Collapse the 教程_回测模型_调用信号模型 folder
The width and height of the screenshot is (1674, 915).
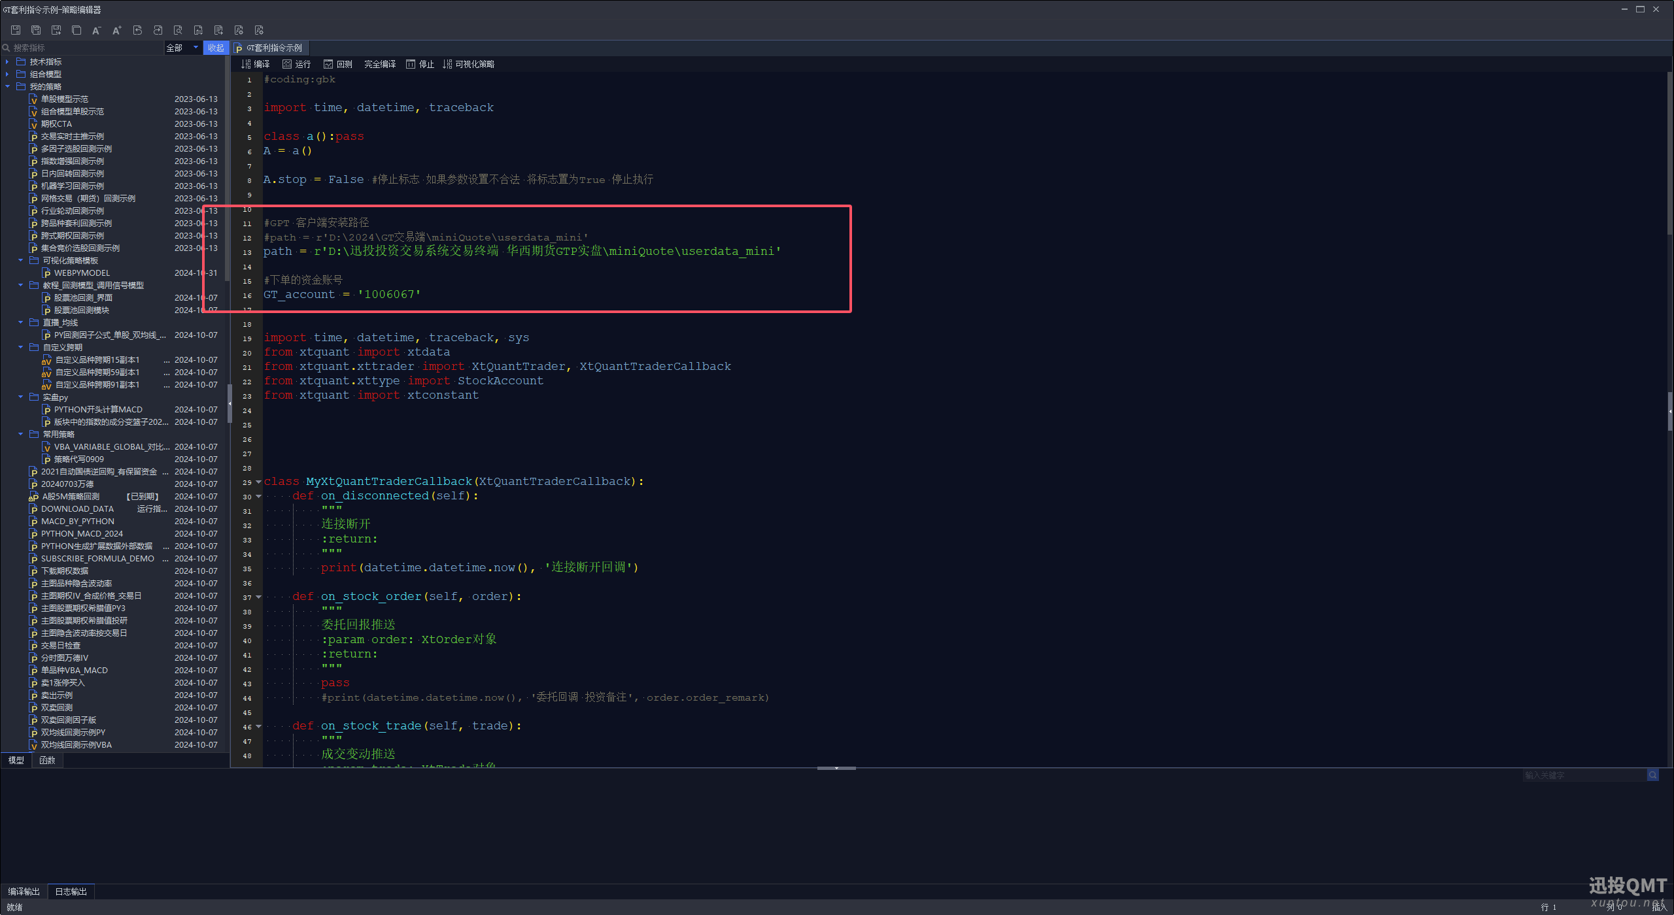pyautogui.click(x=20, y=285)
